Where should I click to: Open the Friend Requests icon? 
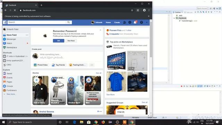[x=125, y=22]
